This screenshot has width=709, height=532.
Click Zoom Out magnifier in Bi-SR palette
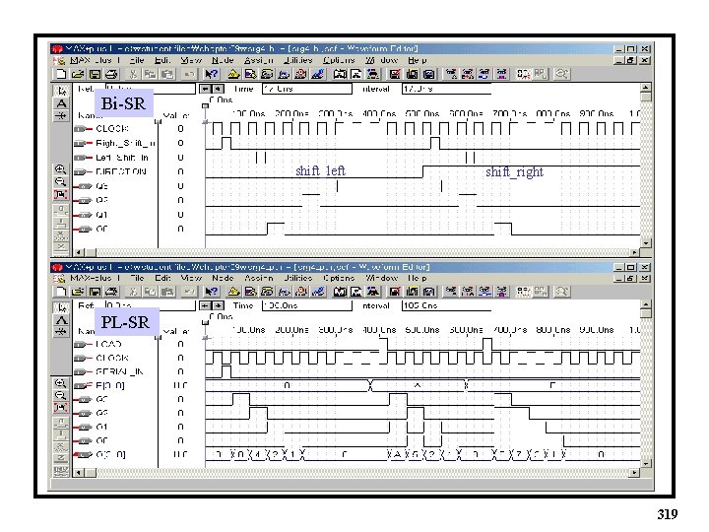coord(61,182)
